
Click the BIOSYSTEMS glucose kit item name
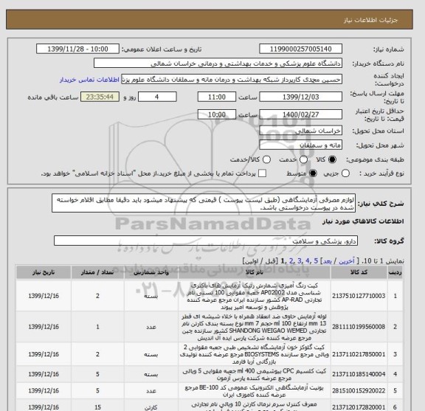click(255, 354)
